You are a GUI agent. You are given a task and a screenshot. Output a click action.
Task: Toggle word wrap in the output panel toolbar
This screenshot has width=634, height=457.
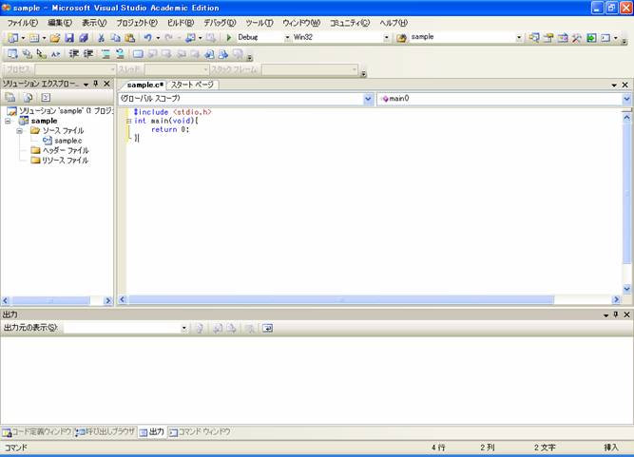268,328
